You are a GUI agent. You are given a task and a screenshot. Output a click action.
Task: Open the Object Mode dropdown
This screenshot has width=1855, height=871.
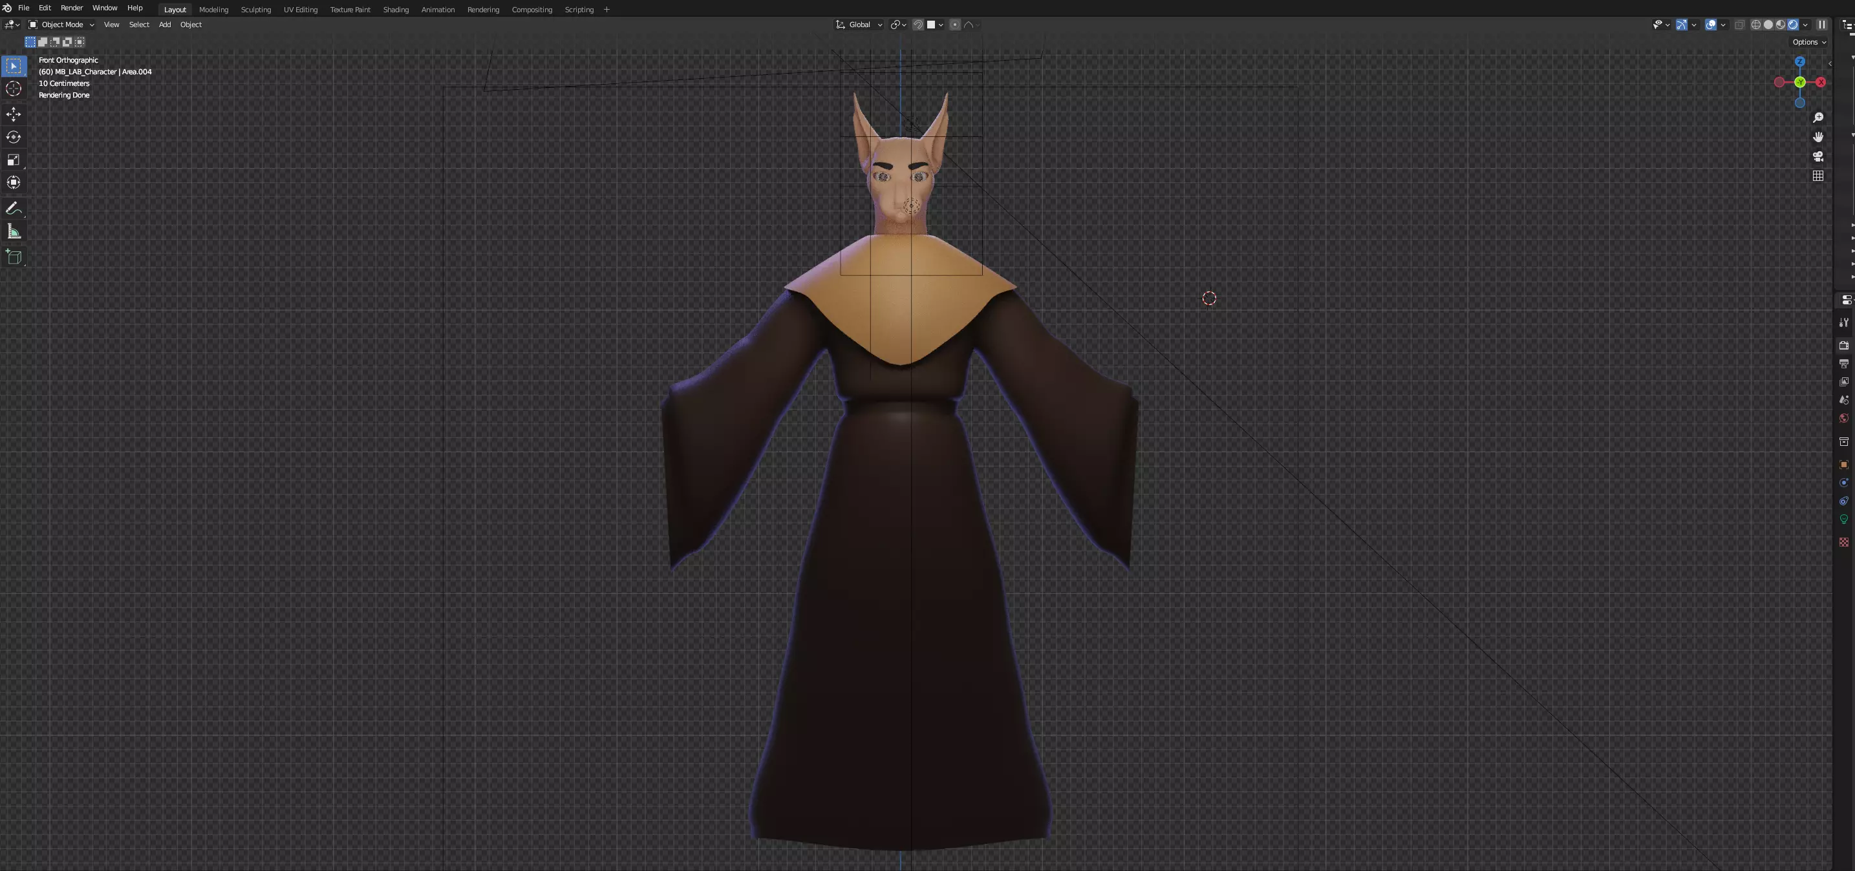click(61, 25)
